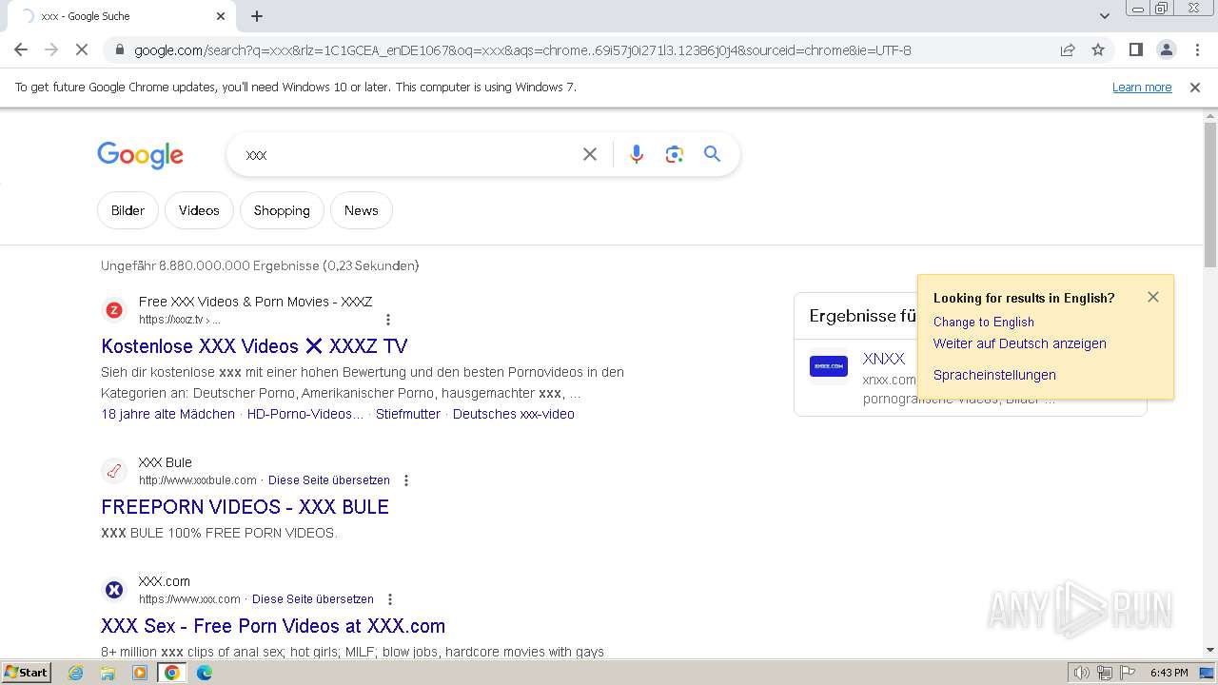Open the network tray icon
This screenshot has height=685, width=1218.
[x=1105, y=673]
